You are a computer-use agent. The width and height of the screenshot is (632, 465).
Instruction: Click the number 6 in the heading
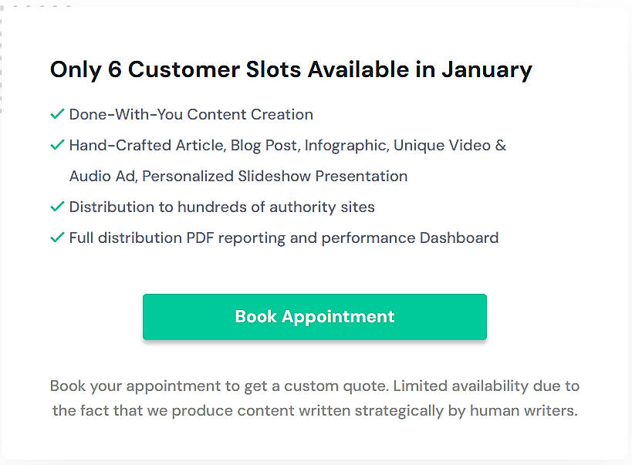pos(115,69)
